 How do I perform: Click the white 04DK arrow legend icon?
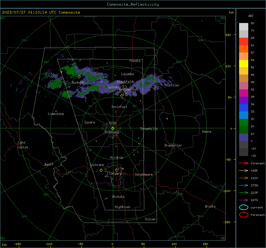pyautogui.click(x=244, y=170)
